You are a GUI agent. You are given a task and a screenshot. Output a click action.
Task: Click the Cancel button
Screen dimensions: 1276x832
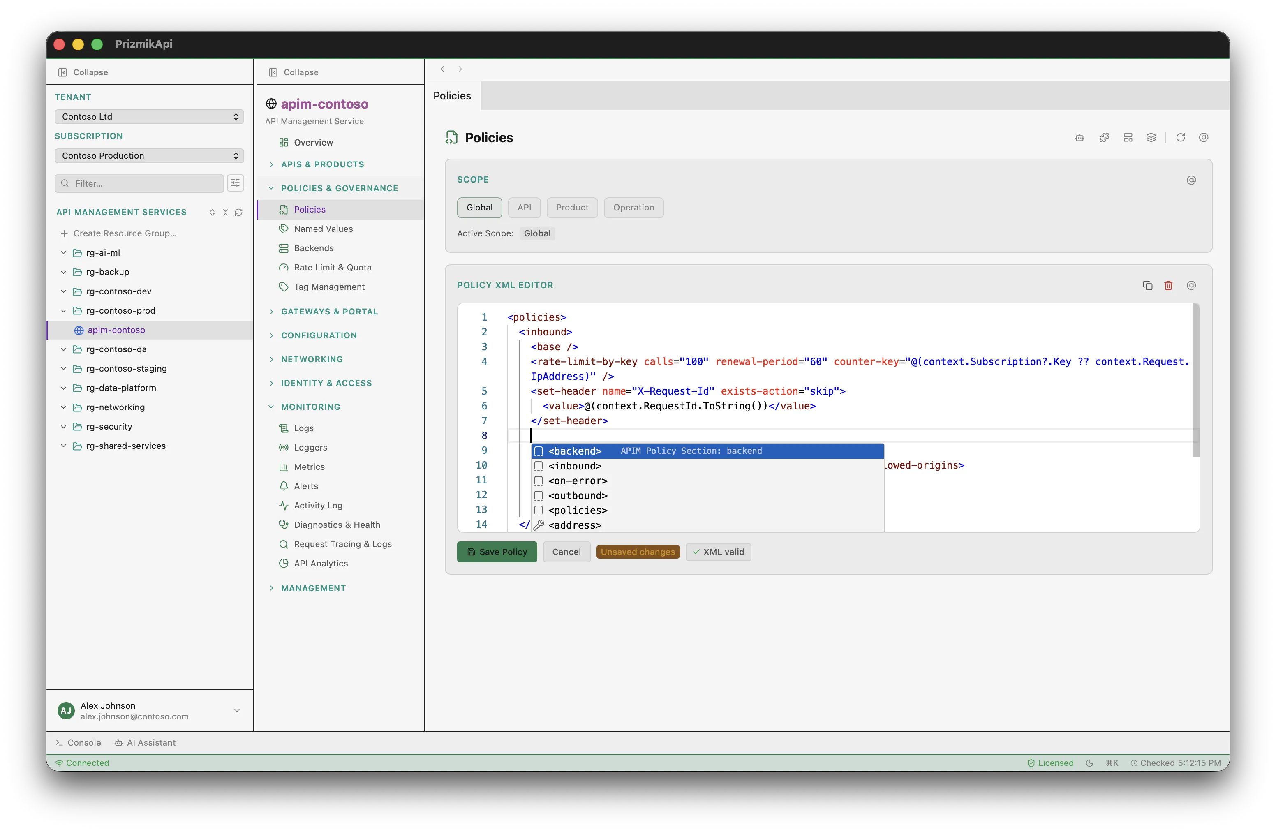click(x=566, y=552)
